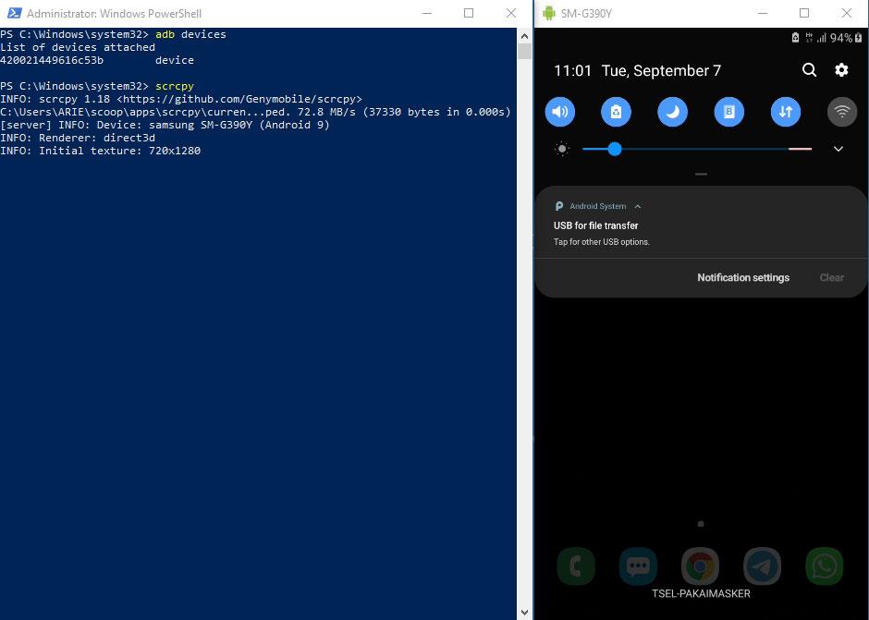Toggle the mobile data arrows tile

[x=786, y=112]
